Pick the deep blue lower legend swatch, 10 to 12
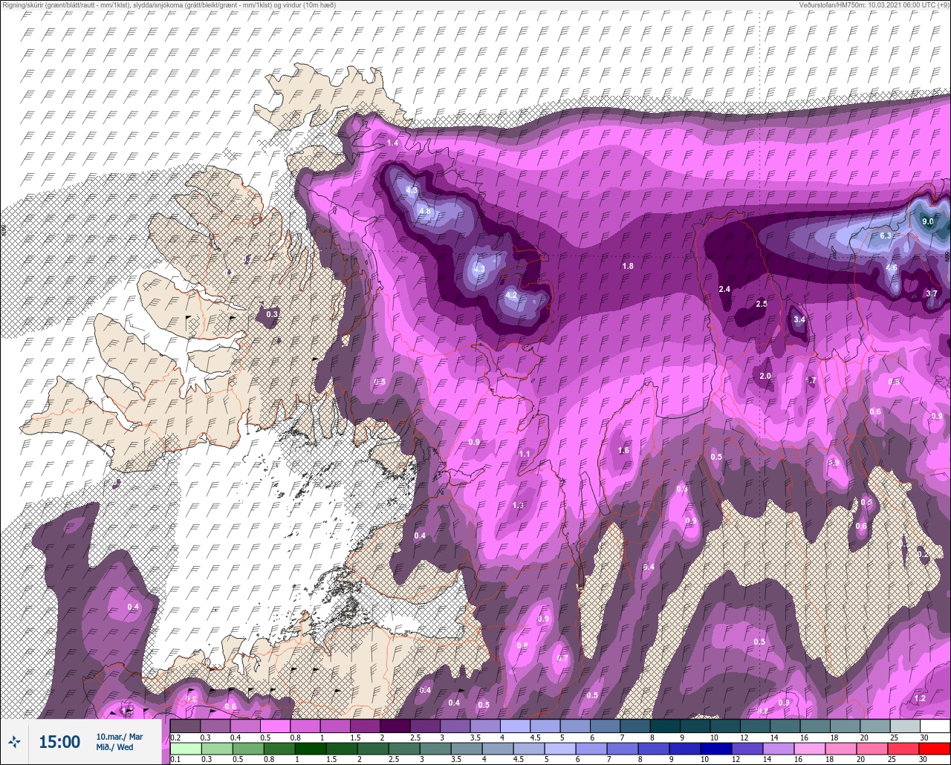Viewport: 951px width, 765px height. click(717, 748)
